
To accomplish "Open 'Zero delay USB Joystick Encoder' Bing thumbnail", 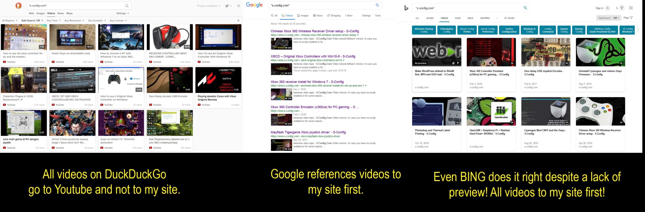I will [546, 52].
